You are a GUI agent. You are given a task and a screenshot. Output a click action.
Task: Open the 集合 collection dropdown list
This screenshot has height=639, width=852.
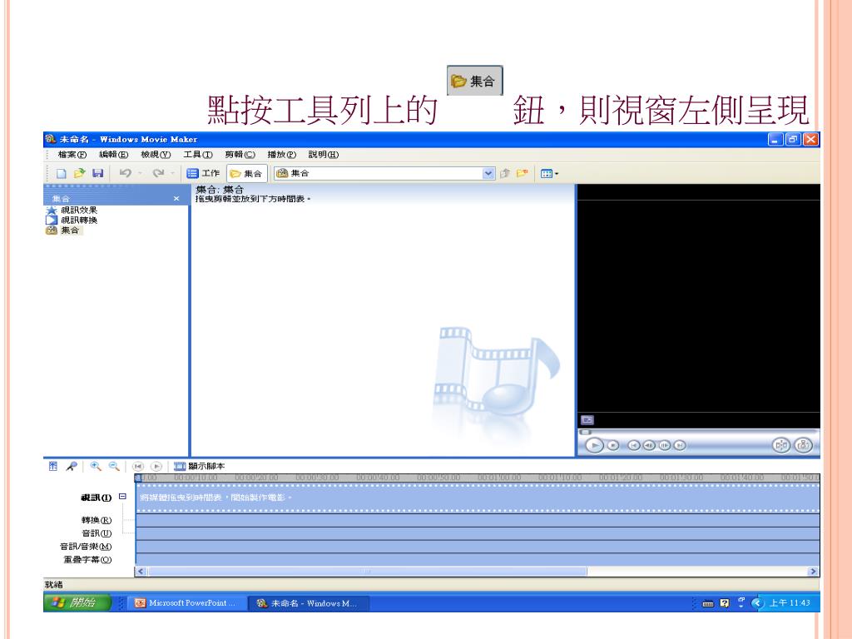pyautogui.click(x=488, y=173)
